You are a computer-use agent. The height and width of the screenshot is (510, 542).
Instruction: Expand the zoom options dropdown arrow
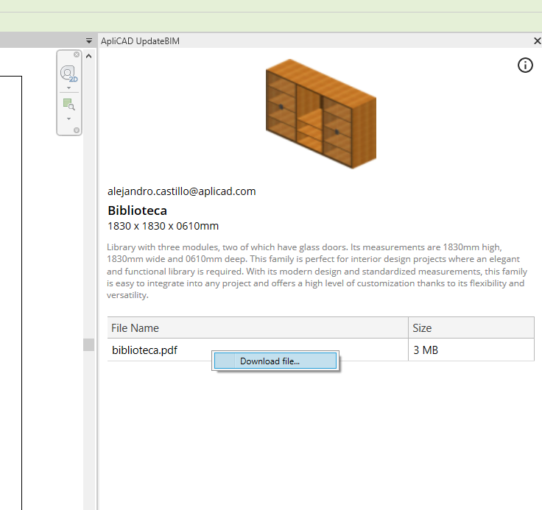pyautogui.click(x=68, y=118)
